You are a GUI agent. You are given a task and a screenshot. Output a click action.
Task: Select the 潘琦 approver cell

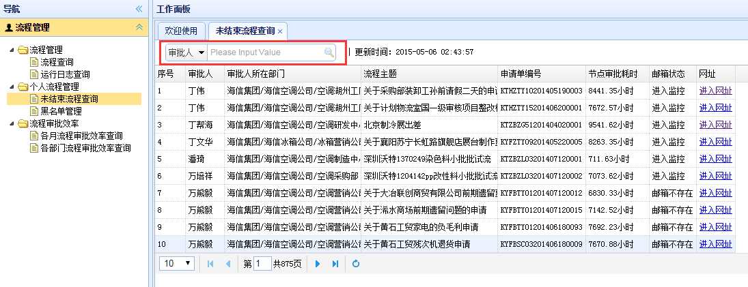click(205, 160)
